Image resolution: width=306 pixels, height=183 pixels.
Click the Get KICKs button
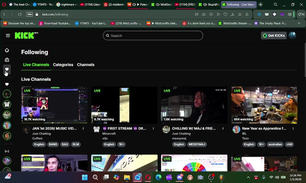coord(274,36)
